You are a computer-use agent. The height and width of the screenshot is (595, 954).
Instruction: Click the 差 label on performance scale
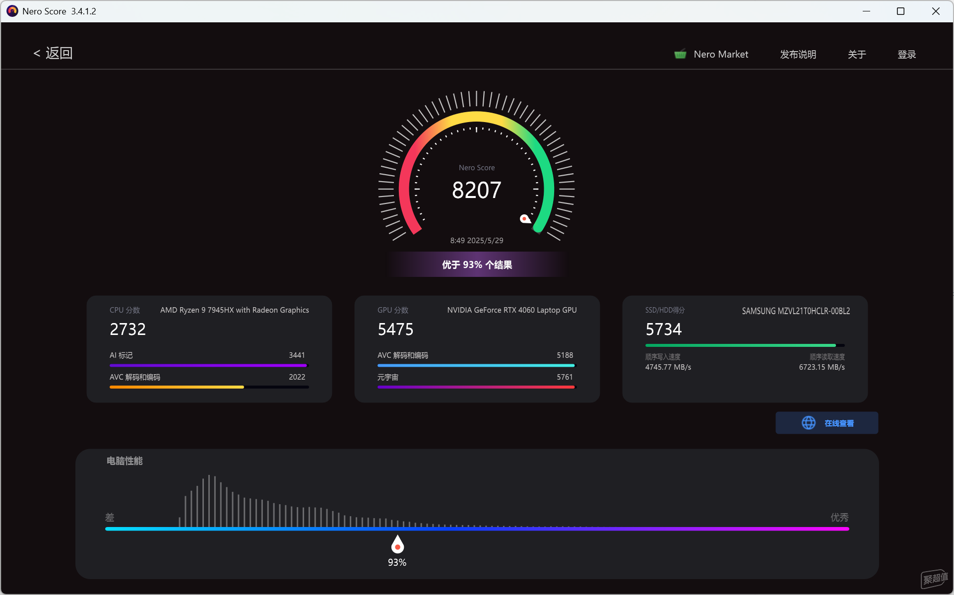(x=110, y=518)
